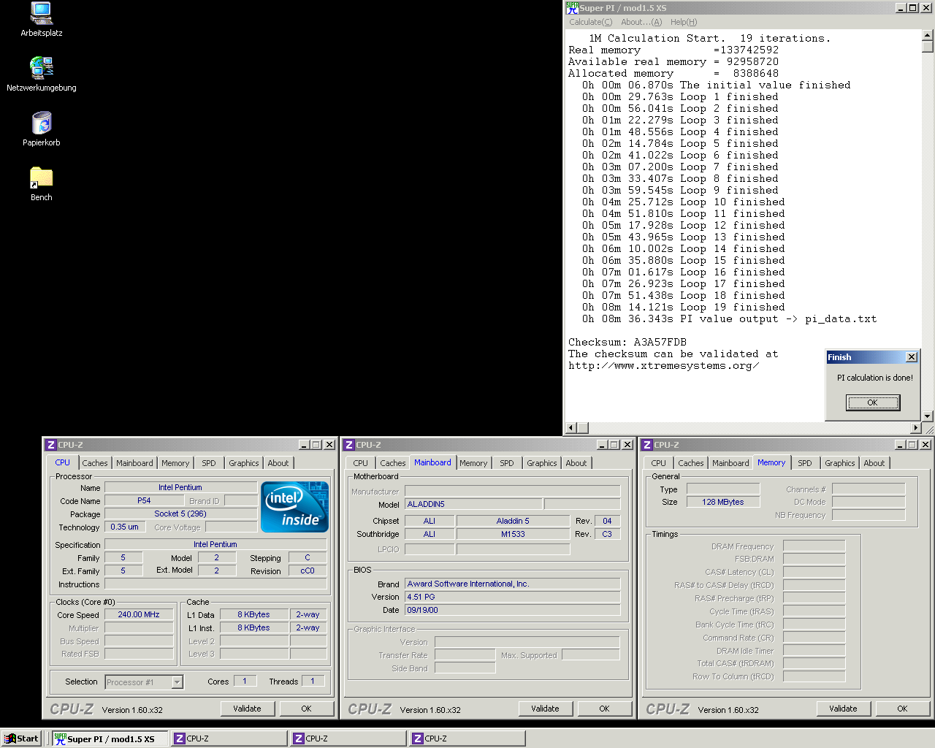Activate the first CPU-Z taskbar button
This screenshot has height=748, width=935.
[x=229, y=739]
